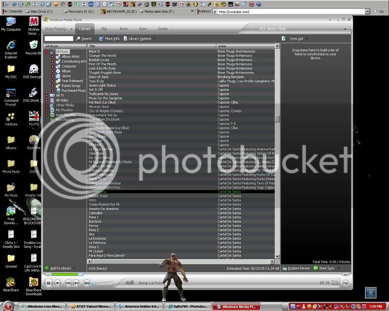Expand the All TV node
This screenshot has width=389, height=311.
(x=47, y=95)
